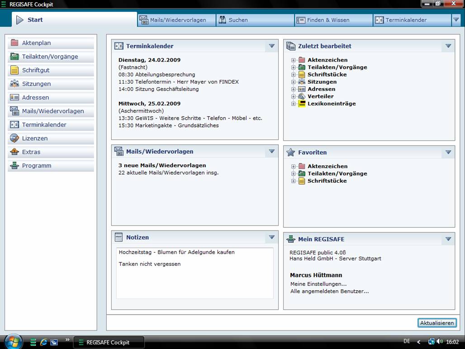Click inside the Notizen text field
This screenshot has height=349, width=465.
pyautogui.click(x=195, y=273)
